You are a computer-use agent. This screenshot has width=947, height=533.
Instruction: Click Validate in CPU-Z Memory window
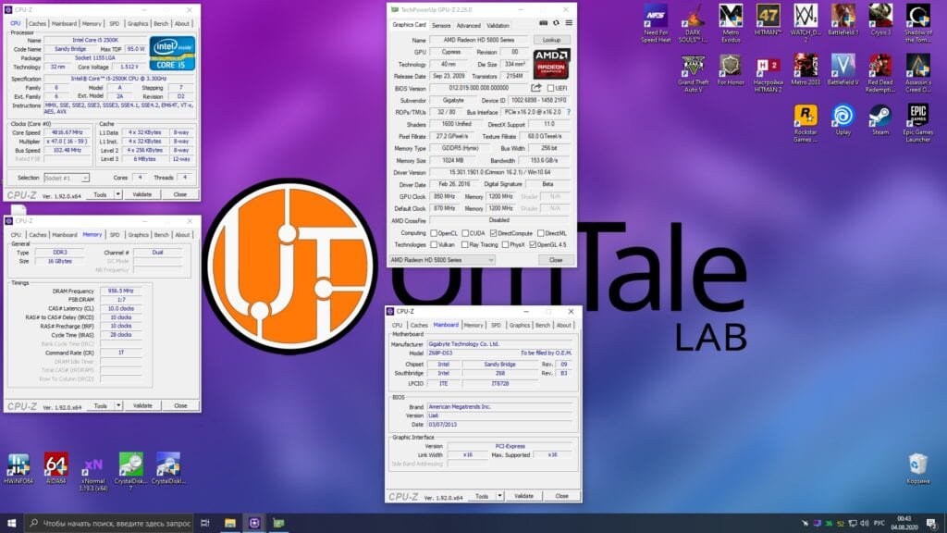click(142, 406)
